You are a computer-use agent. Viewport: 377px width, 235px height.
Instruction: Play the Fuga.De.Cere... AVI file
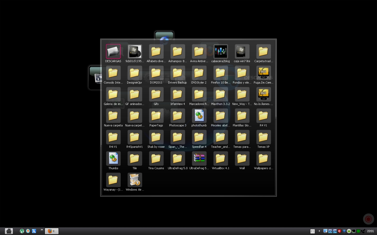[263, 73]
